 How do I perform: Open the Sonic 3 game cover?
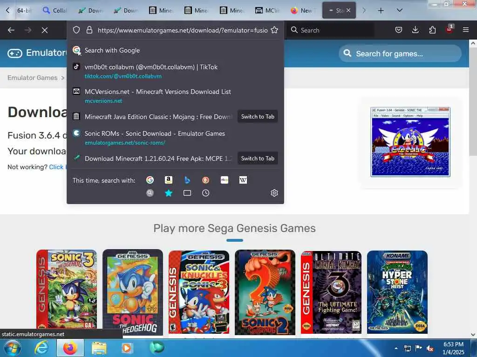point(67,290)
